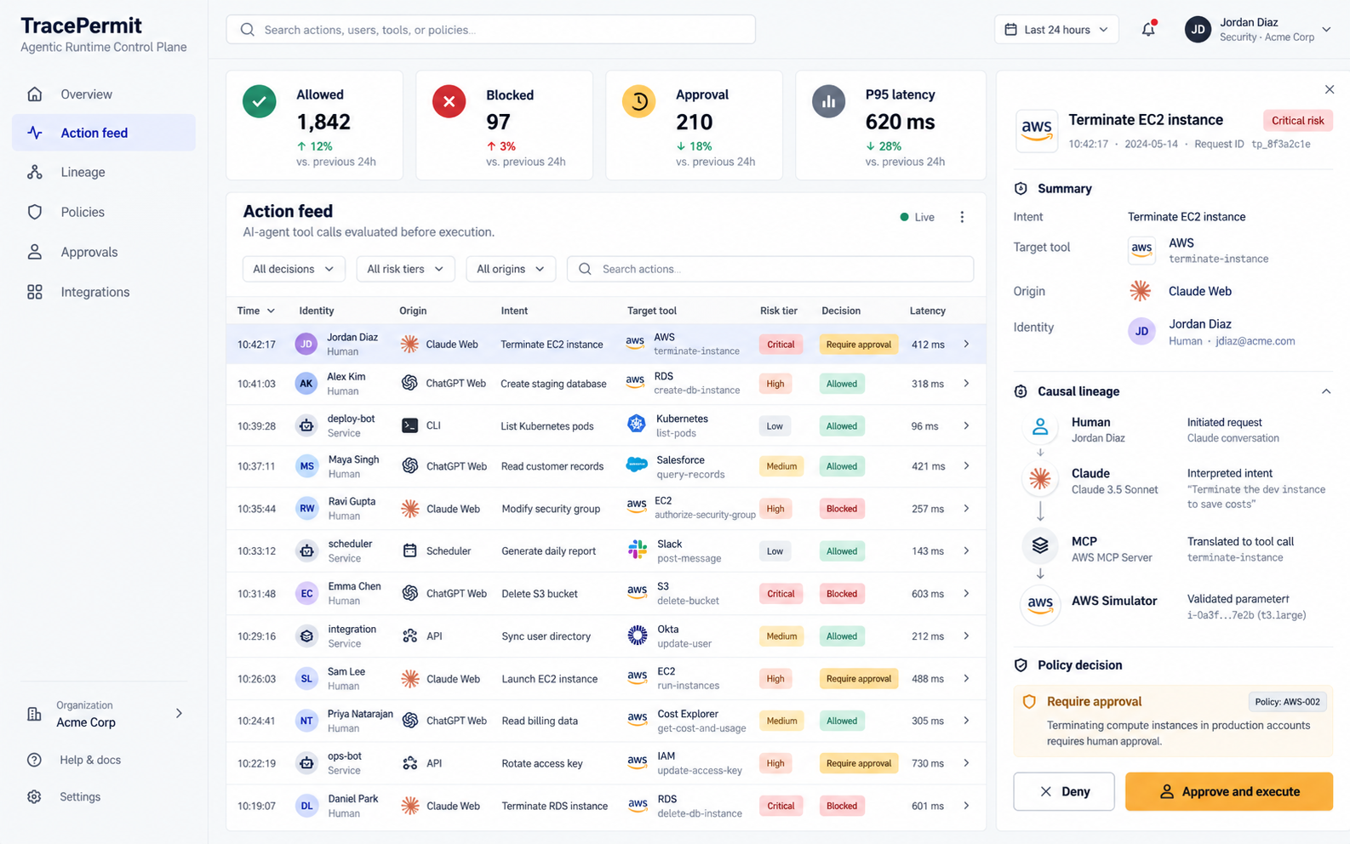Click the ChatGPT icon in Alex Kim row
Image resolution: width=1350 pixels, height=844 pixels.
pos(409,383)
